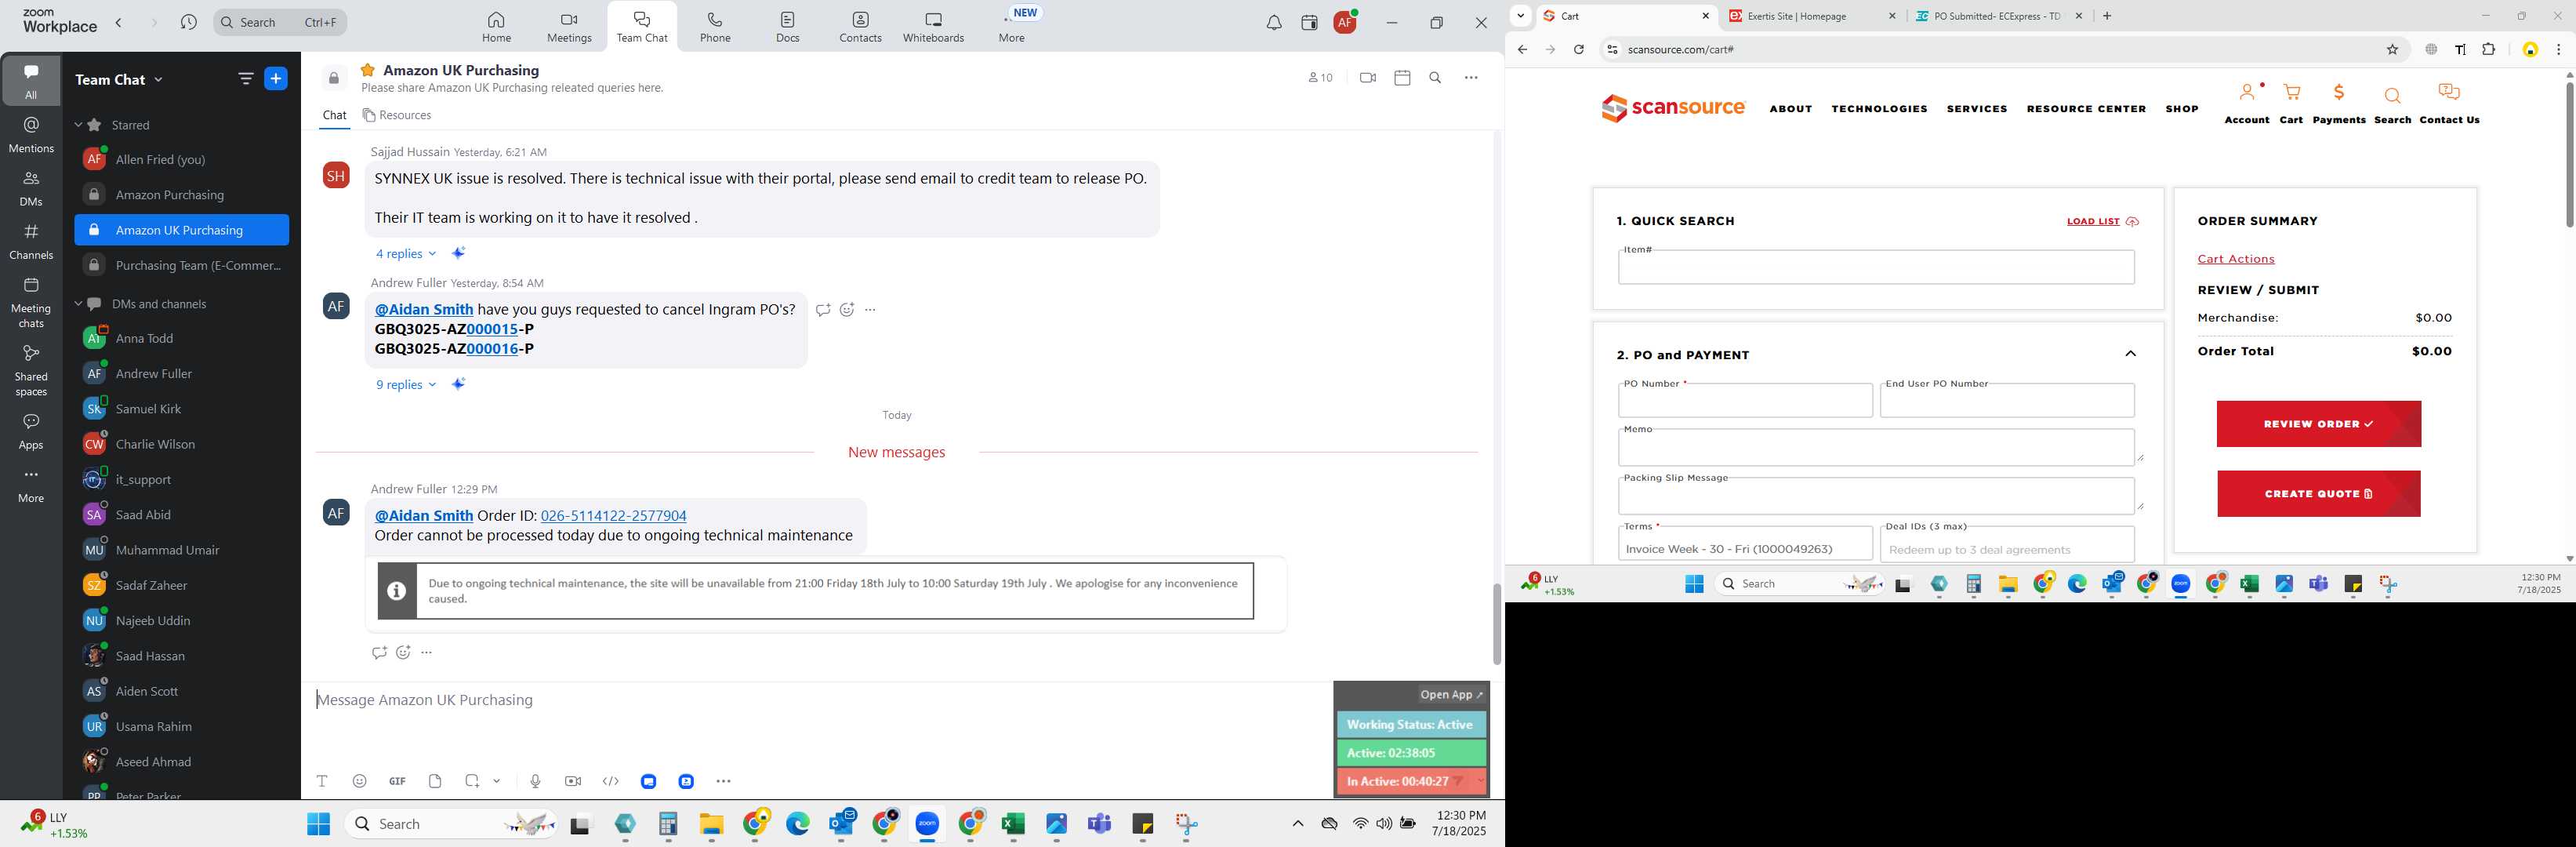2576x847 pixels.
Task: Click the Open App button in tracker widget
Action: point(1451,694)
